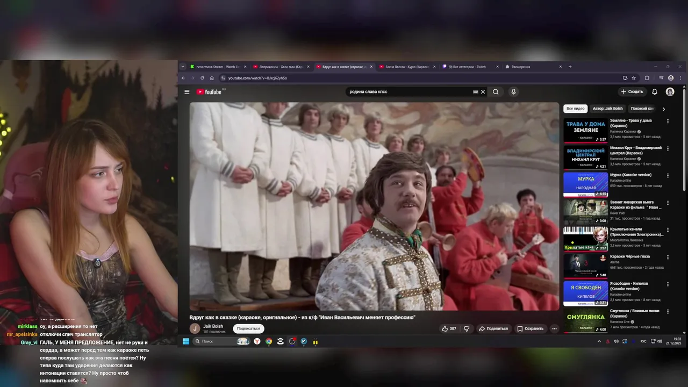Viewport: 688px width, 387px height.
Task: Click the 'Поделиться' share button
Action: (x=493, y=328)
